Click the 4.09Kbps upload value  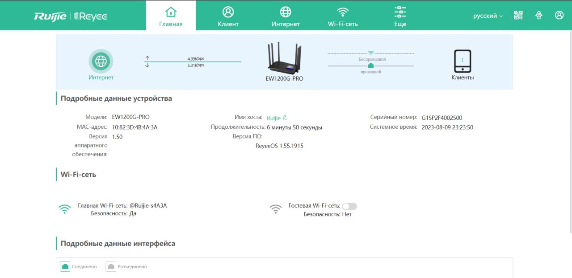[x=196, y=58]
